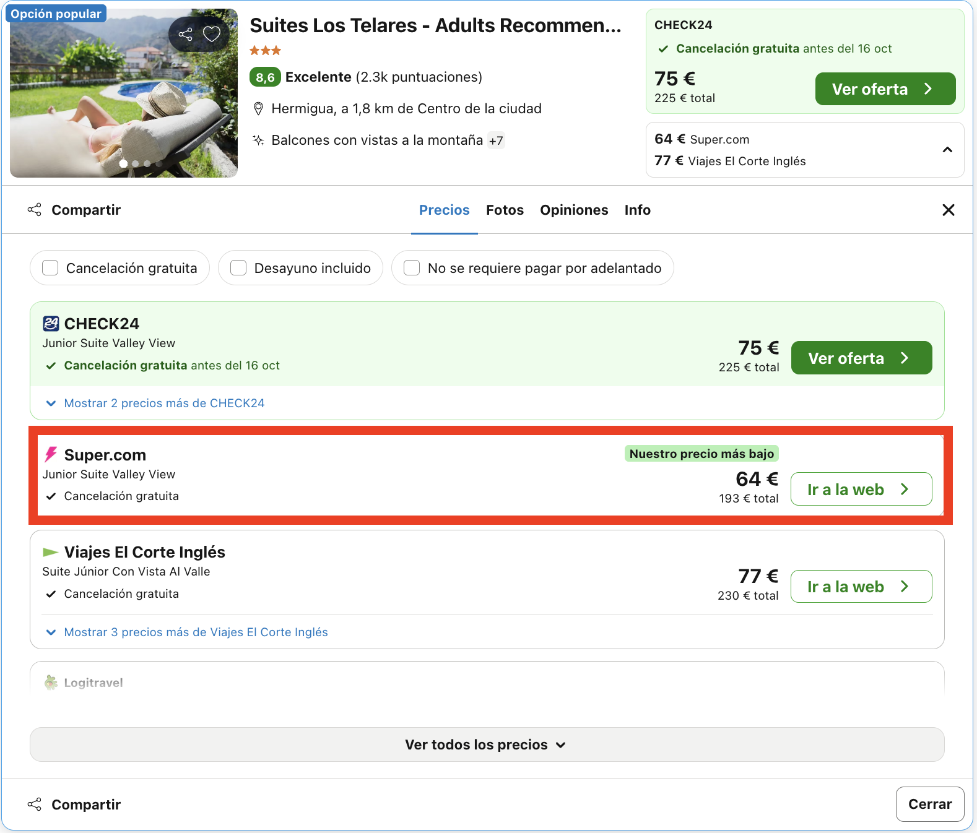Click Suite Júnior Con Vista Al Valle
Screen dimensions: 977x833
(126, 571)
